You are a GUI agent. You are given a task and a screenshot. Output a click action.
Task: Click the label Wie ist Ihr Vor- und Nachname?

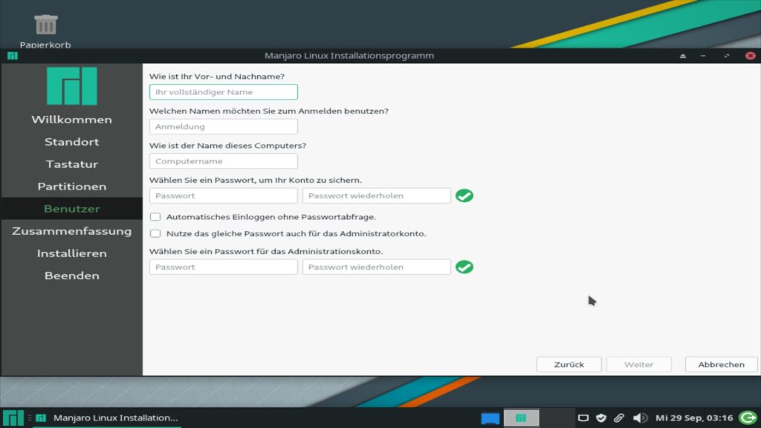(x=217, y=77)
